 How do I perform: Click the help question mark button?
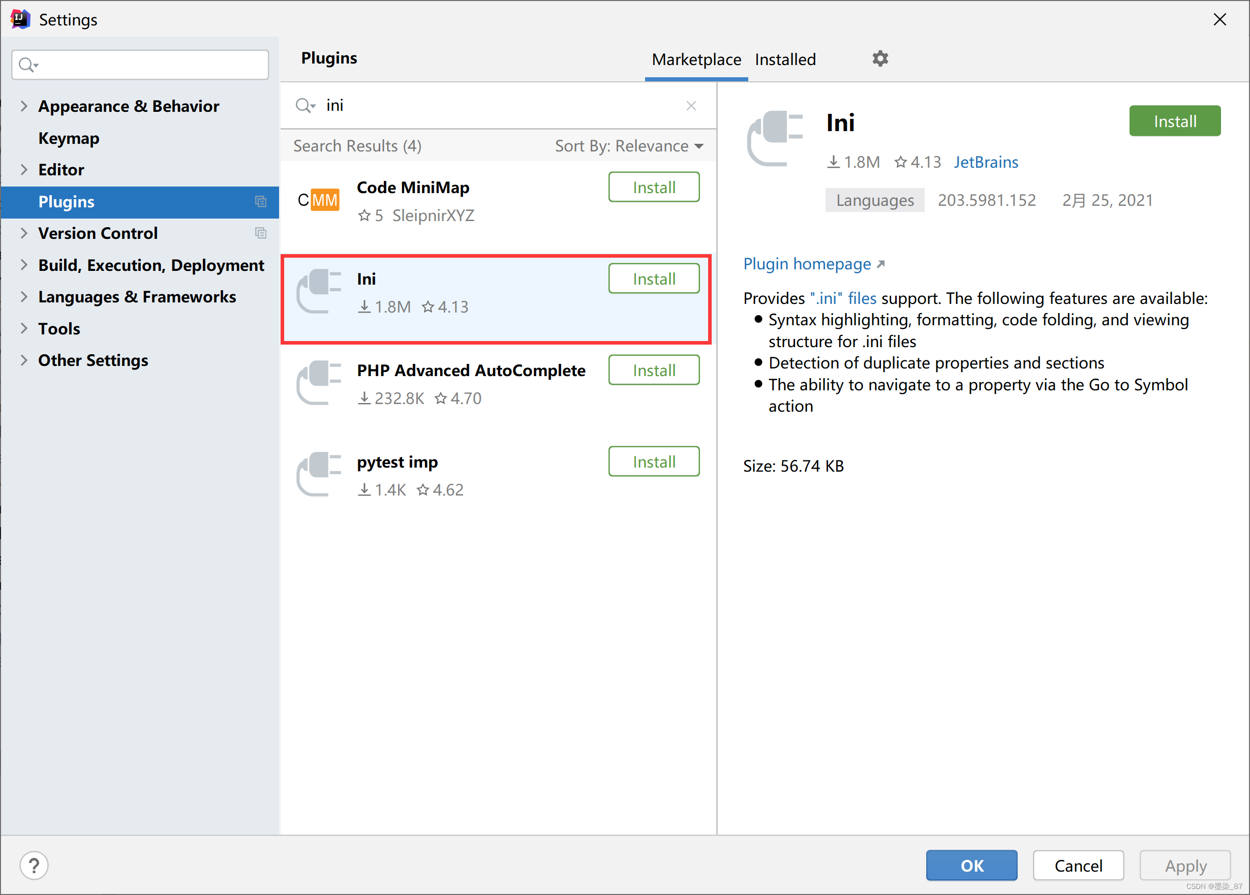34,865
